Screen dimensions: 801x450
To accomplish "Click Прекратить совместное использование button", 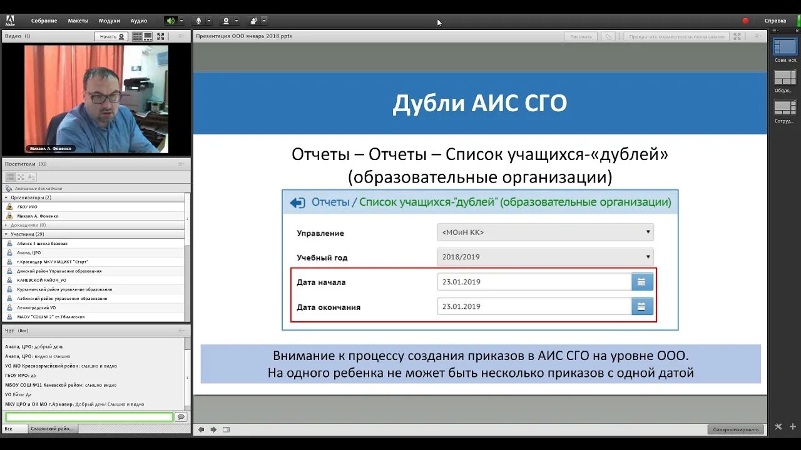I will [676, 36].
